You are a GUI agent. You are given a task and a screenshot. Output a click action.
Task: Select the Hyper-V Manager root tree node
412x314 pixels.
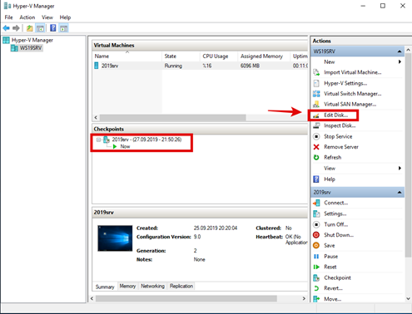point(32,40)
